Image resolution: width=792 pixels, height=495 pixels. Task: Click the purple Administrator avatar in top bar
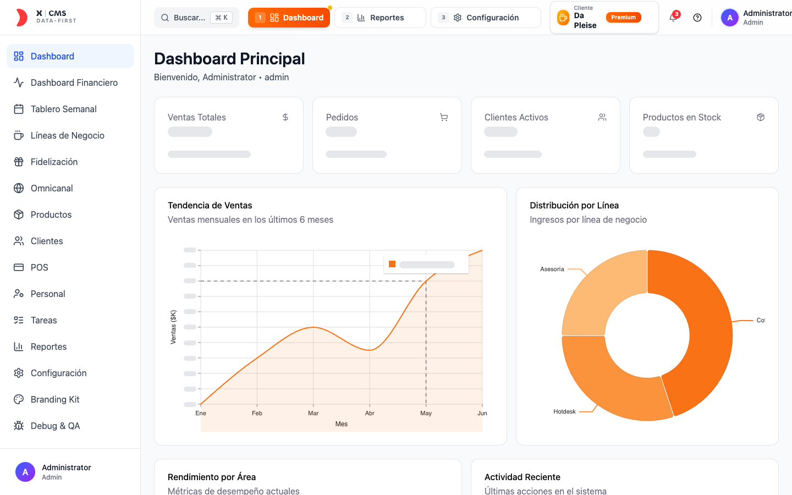coord(730,18)
